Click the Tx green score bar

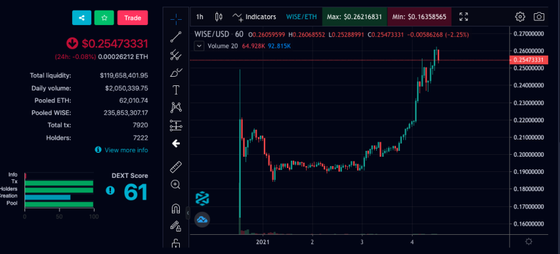coord(59,183)
